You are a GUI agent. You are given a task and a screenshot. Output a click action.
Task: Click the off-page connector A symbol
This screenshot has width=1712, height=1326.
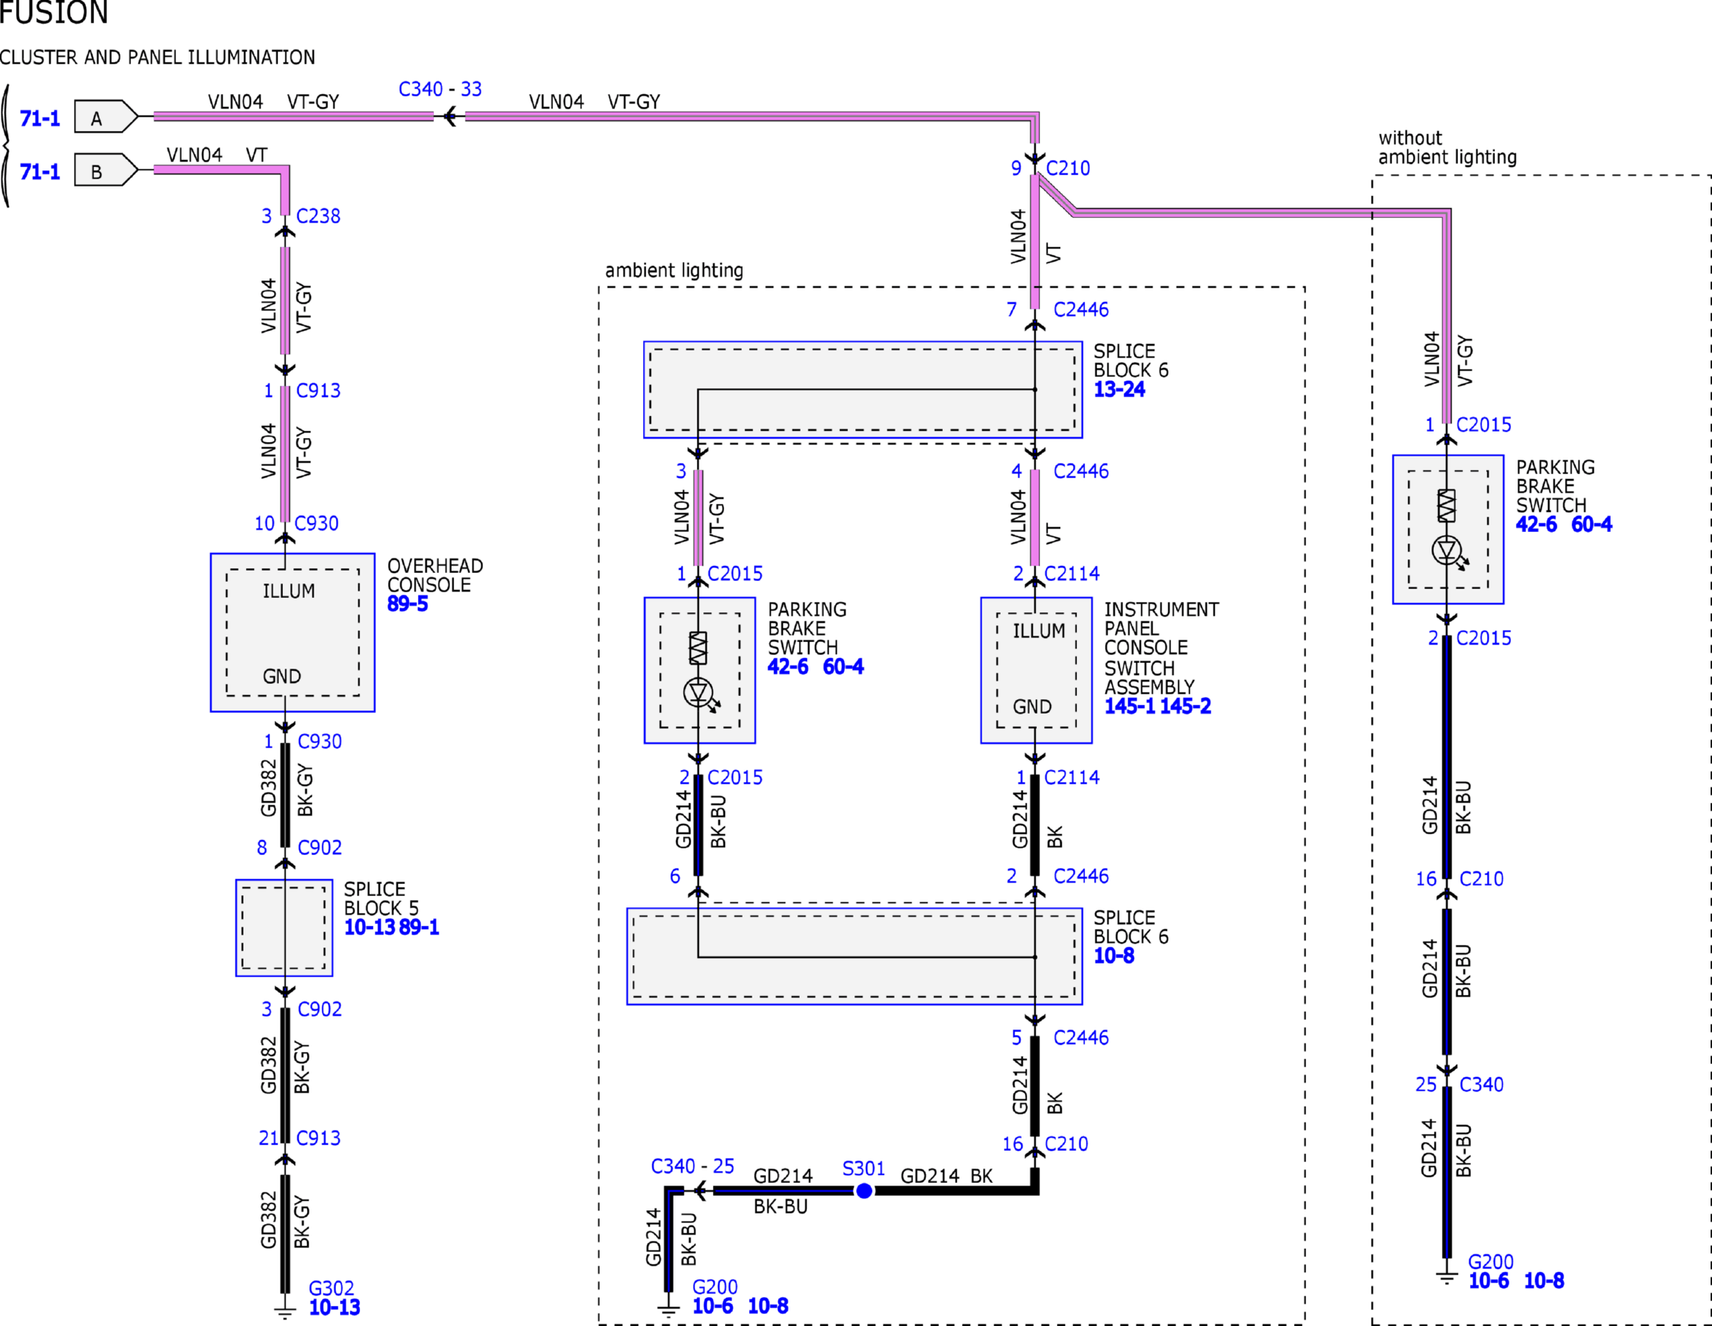coord(105,117)
